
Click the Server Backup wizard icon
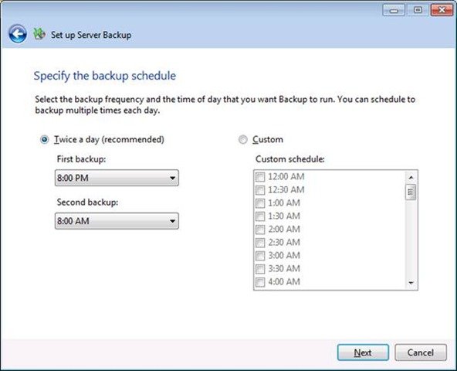(39, 34)
